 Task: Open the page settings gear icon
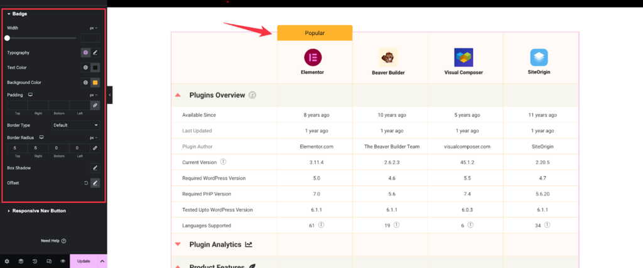pyautogui.click(x=7, y=261)
